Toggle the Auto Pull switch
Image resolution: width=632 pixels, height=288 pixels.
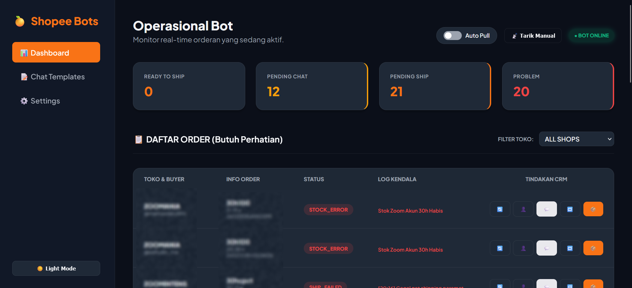453,35
